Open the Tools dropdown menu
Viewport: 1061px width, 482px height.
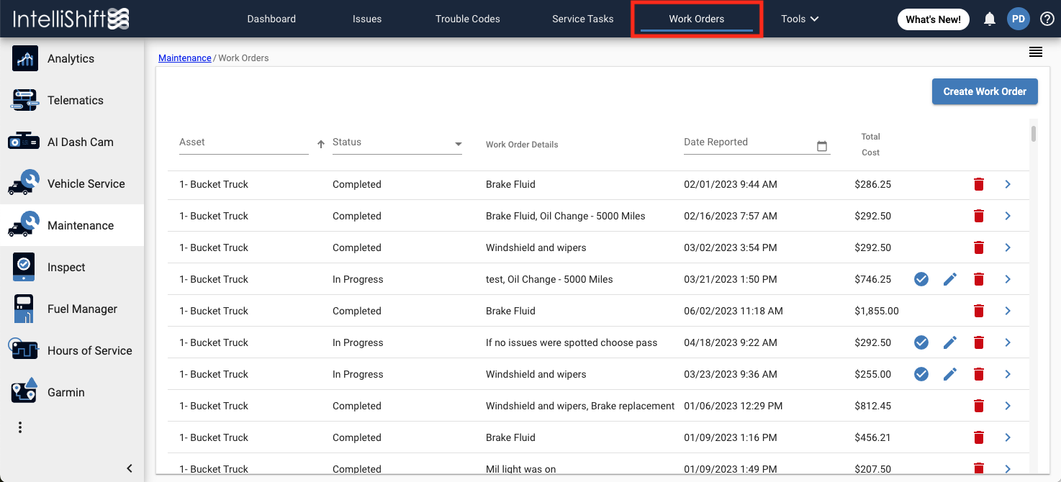[x=799, y=19]
